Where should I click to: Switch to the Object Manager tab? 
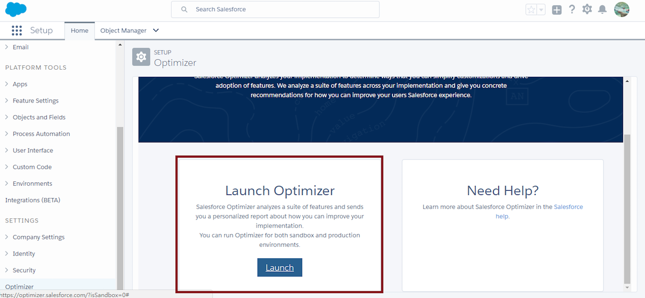123,31
